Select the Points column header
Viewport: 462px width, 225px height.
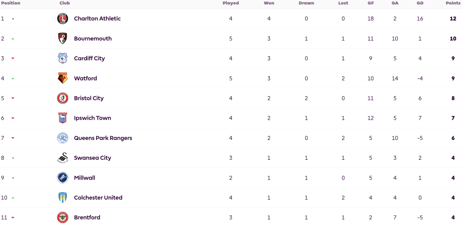pyautogui.click(x=453, y=3)
